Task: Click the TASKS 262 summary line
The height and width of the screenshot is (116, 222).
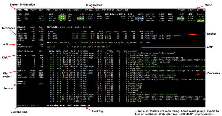Action: pos(99,42)
